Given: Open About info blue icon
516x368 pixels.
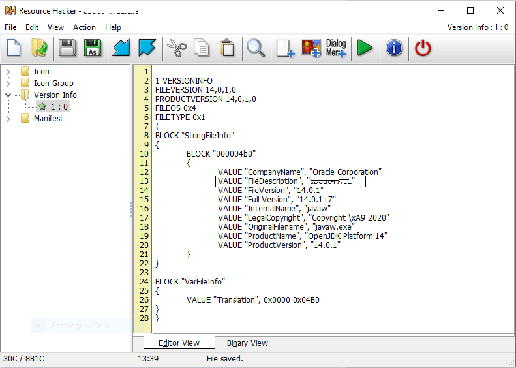Looking at the screenshot, I should [x=394, y=48].
